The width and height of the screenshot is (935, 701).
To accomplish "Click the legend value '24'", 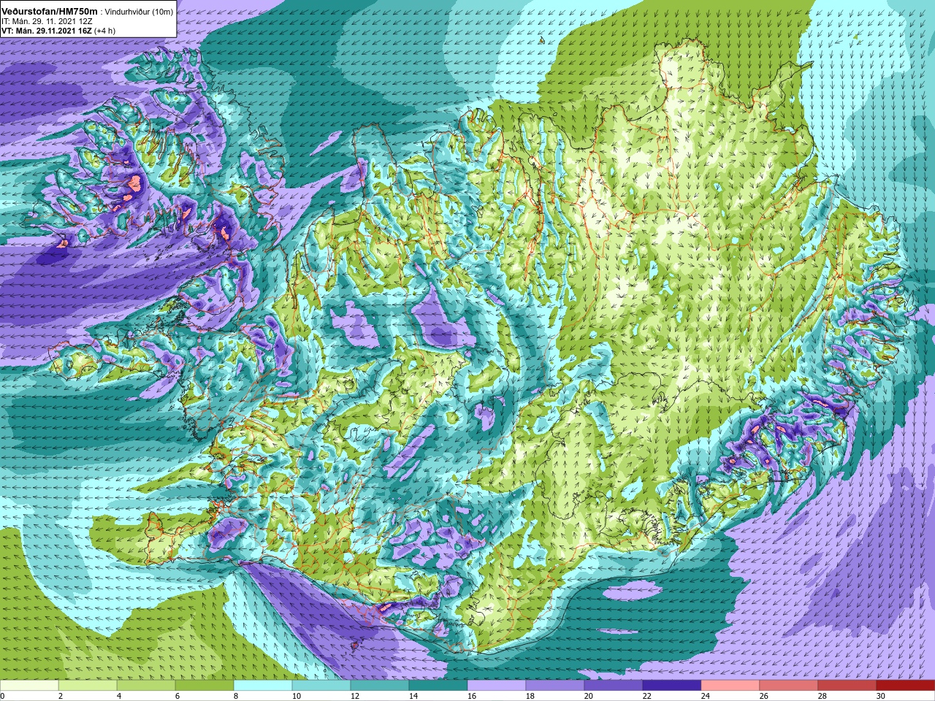I will tap(706, 696).
